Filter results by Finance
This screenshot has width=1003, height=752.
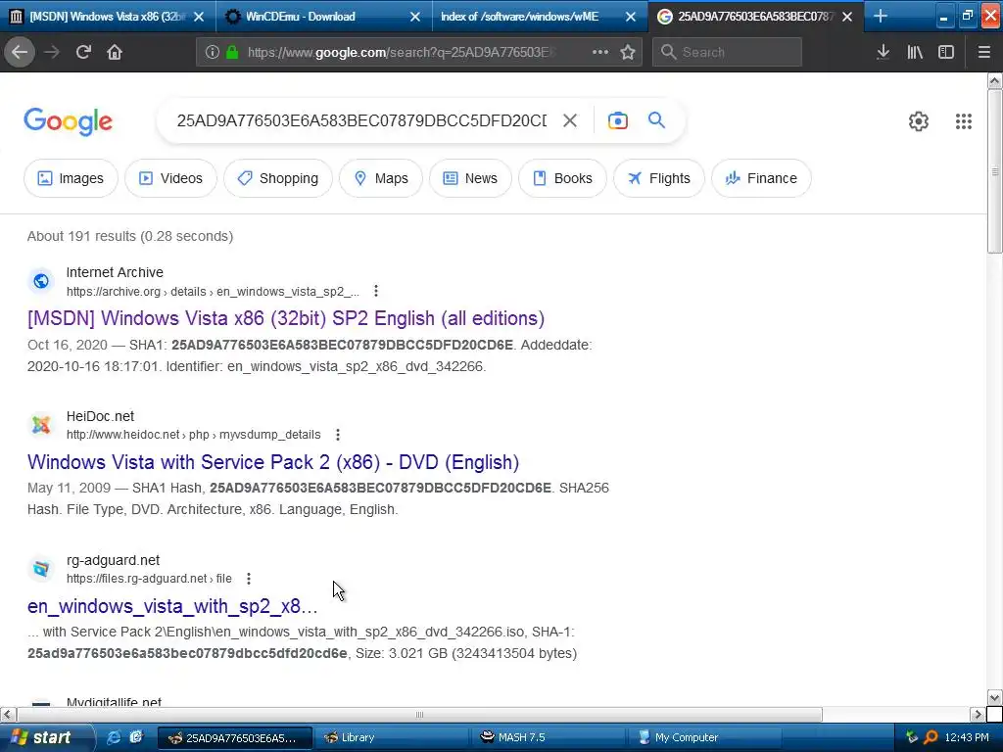pos(762,178)
